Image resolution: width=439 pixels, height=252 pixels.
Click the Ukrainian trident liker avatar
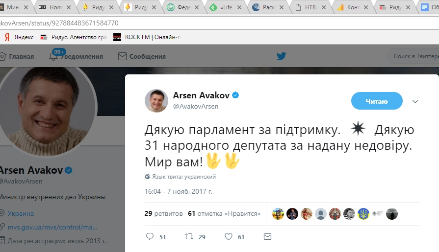(x=363, y=214)
